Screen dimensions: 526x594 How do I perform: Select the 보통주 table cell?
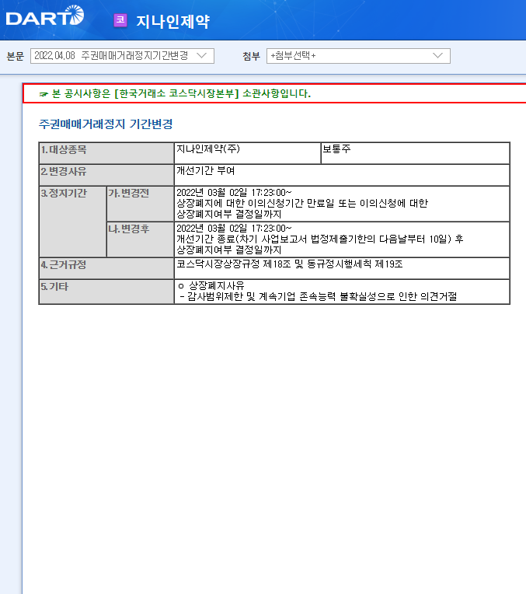(415, 153)
